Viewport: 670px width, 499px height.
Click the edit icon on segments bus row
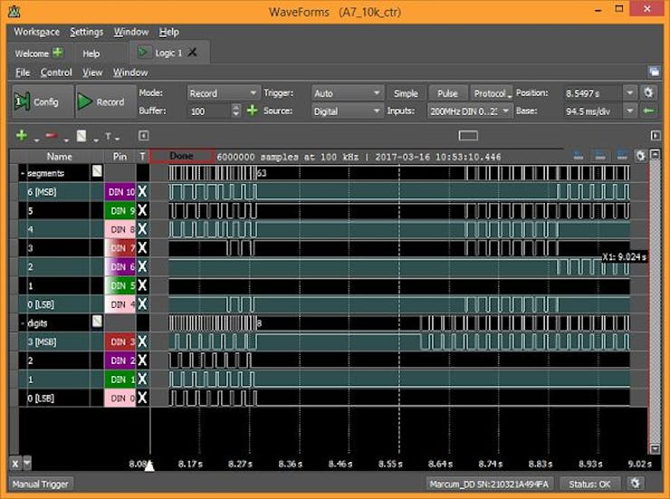point(97,171)
